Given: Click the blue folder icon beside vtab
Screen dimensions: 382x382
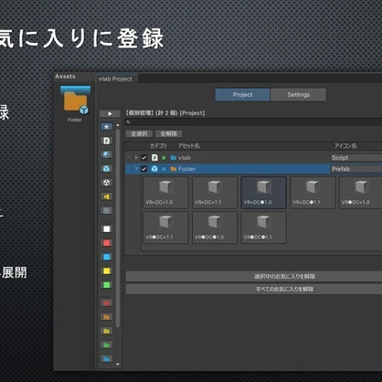Looking at the screenshot, I should click(x=174, y=157).
